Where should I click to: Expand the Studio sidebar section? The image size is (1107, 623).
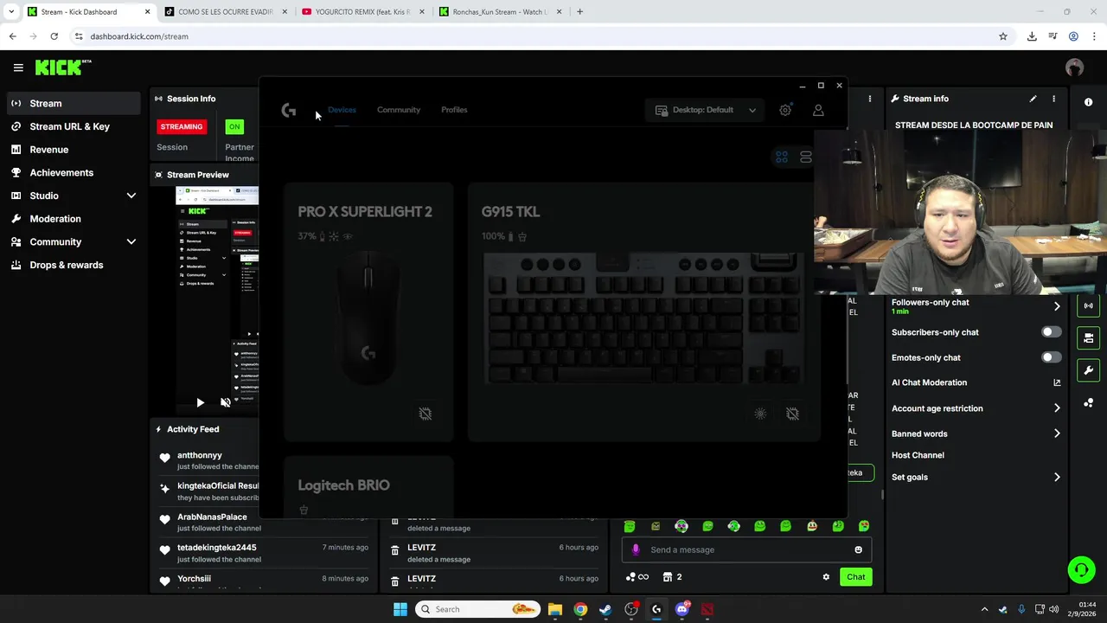pos(131,196)
